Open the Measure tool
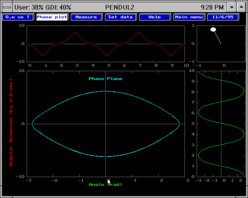 86,17
